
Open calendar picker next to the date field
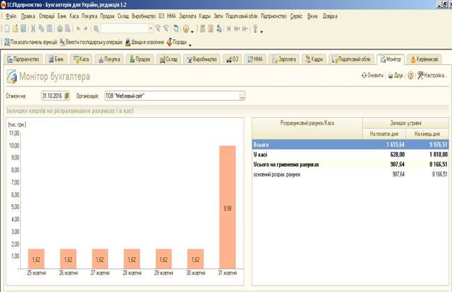point(67,96)
